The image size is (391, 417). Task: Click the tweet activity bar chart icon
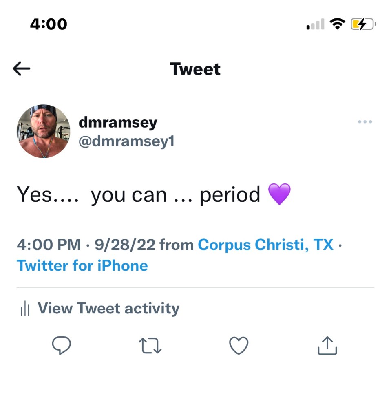25,309
